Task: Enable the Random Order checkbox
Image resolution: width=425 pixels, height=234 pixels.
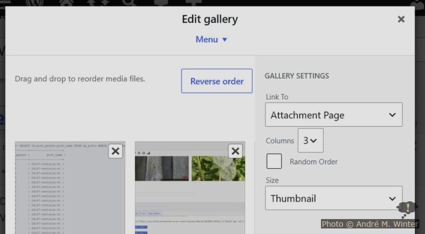Action: (x=274, y=162)
